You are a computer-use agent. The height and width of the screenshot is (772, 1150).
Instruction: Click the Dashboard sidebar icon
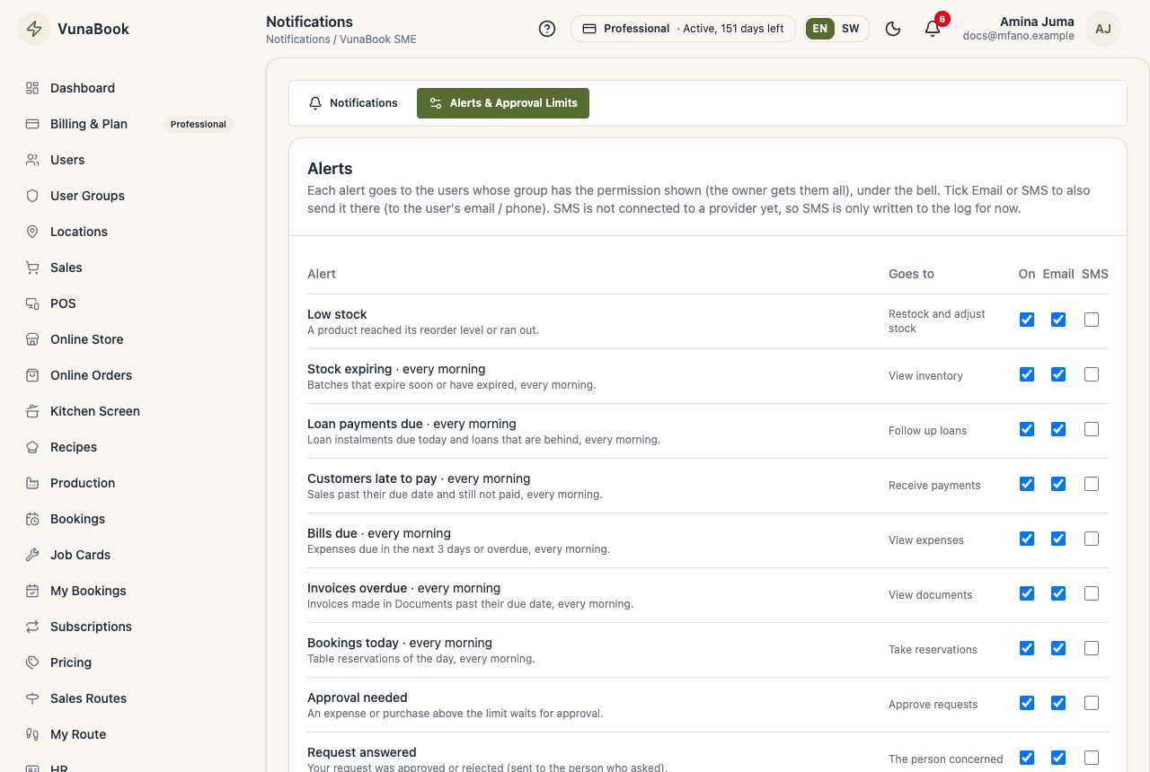[32, 88]
